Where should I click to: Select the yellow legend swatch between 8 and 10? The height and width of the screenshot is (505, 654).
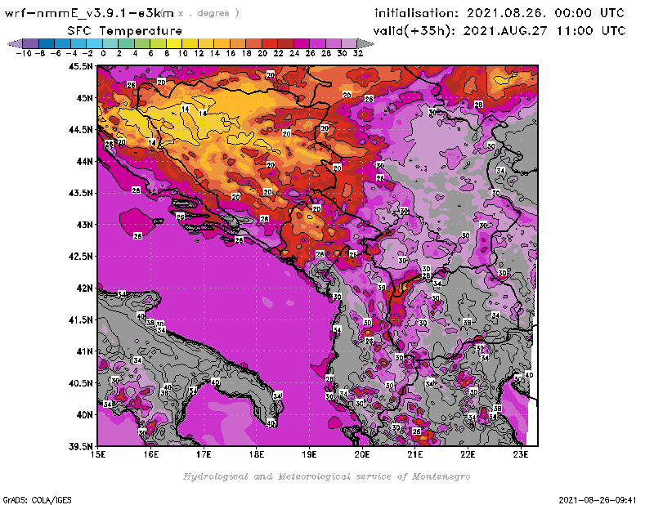[x=174, y=43]
